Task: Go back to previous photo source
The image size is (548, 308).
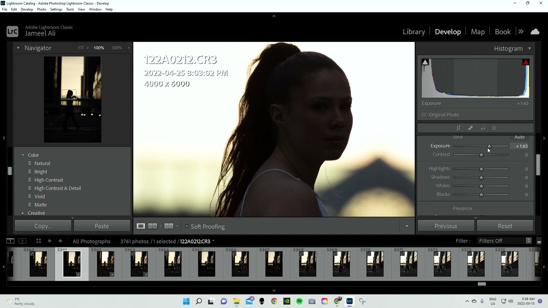Action: [x=50, y=241]
